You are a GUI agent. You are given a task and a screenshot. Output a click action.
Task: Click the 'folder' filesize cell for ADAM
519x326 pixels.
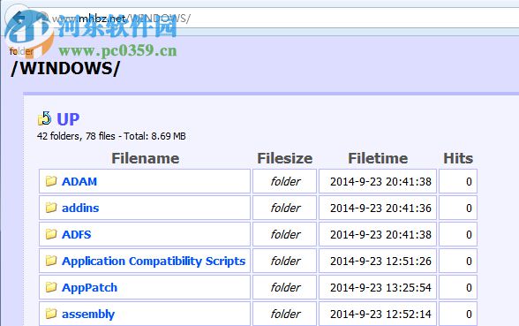click(284, 181)
